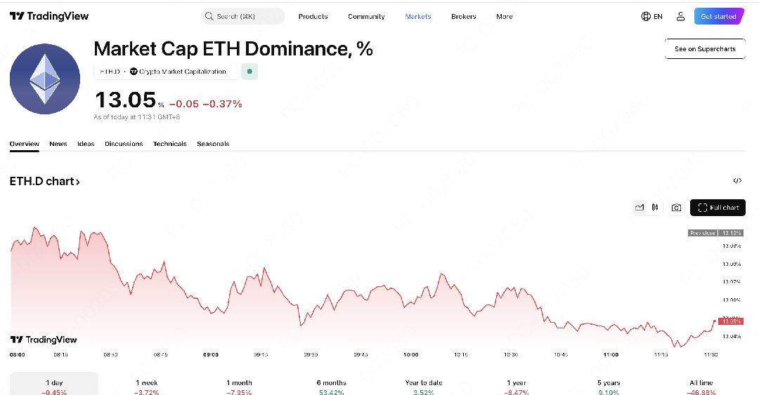The height and width of the screenshot is (395, 759).
Task: Click the Get started button
Action: click(719, 16)
